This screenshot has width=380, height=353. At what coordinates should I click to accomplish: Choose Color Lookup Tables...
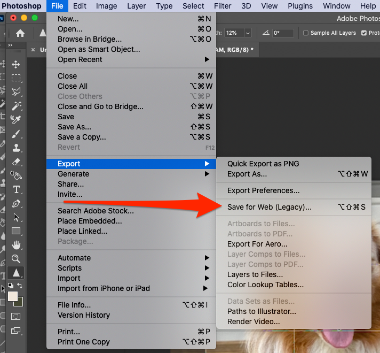pos(294,285)
